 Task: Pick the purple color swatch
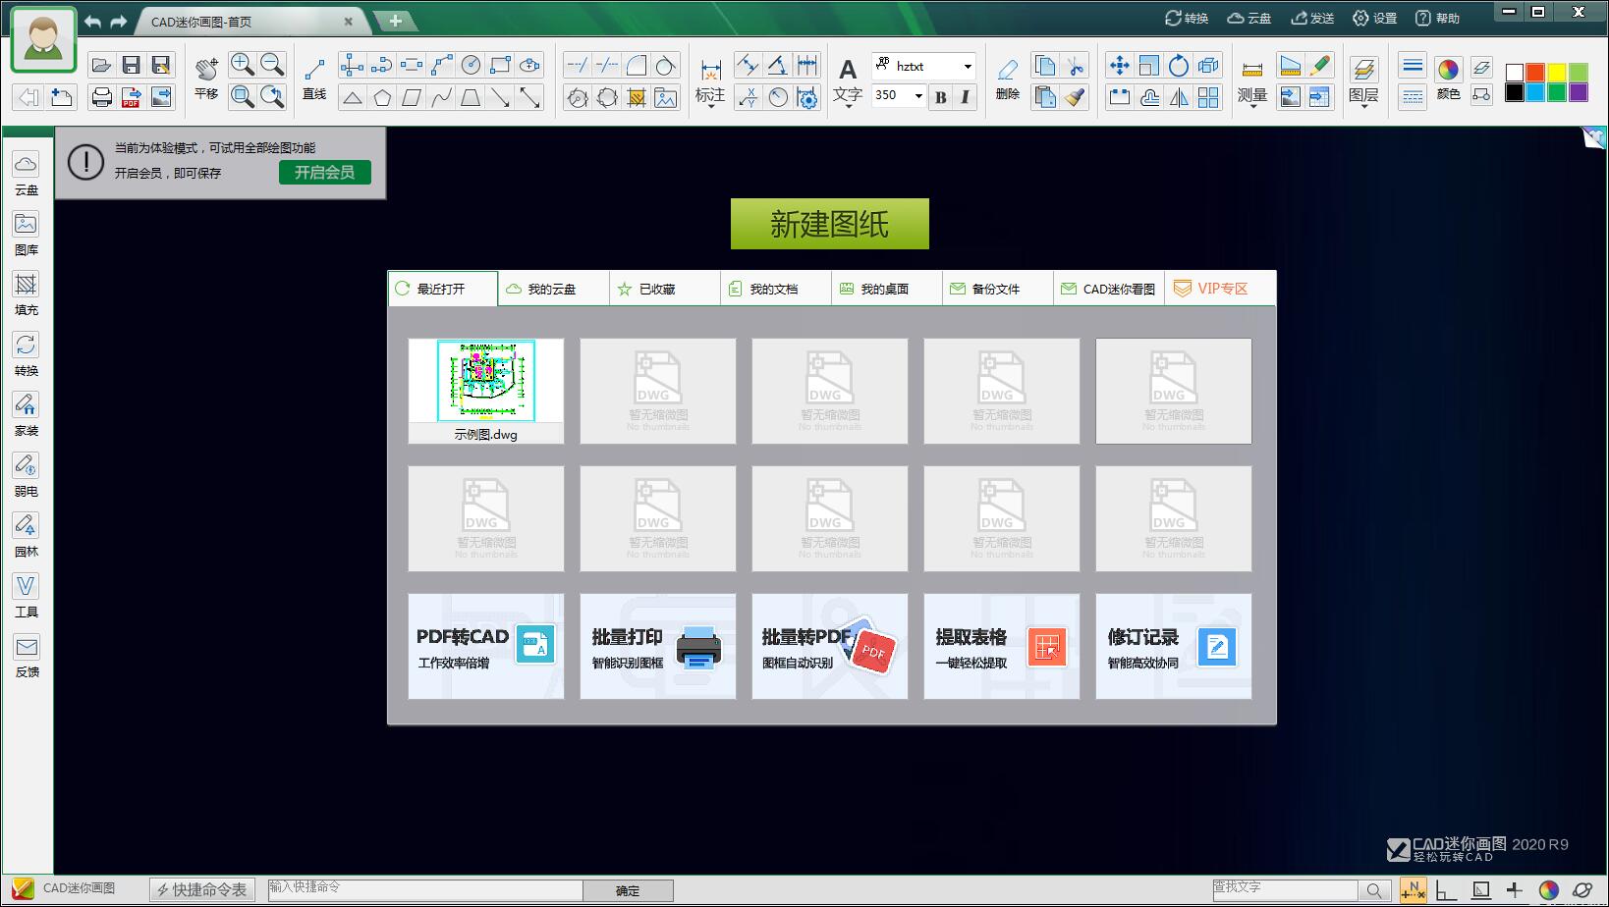click(1579, 92)
